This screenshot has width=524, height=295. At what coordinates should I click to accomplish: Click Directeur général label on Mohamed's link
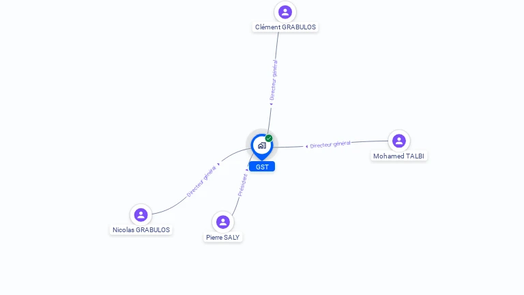click(330, 145)
